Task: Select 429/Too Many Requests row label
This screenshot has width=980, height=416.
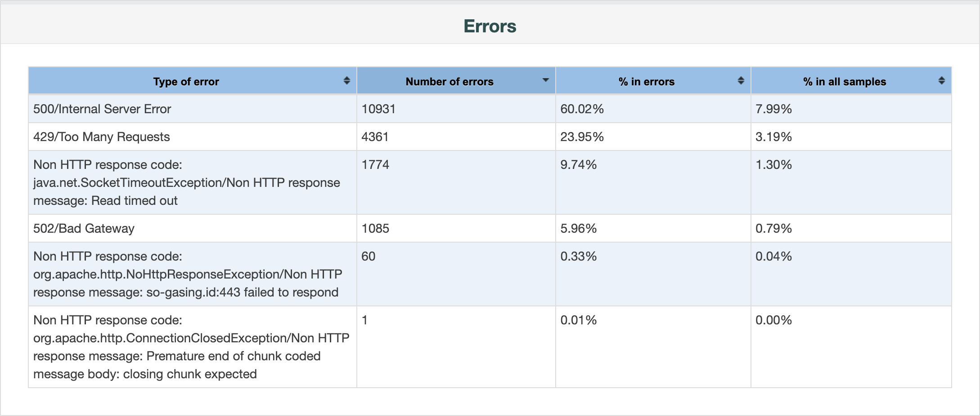Action: tap(102, 137)
